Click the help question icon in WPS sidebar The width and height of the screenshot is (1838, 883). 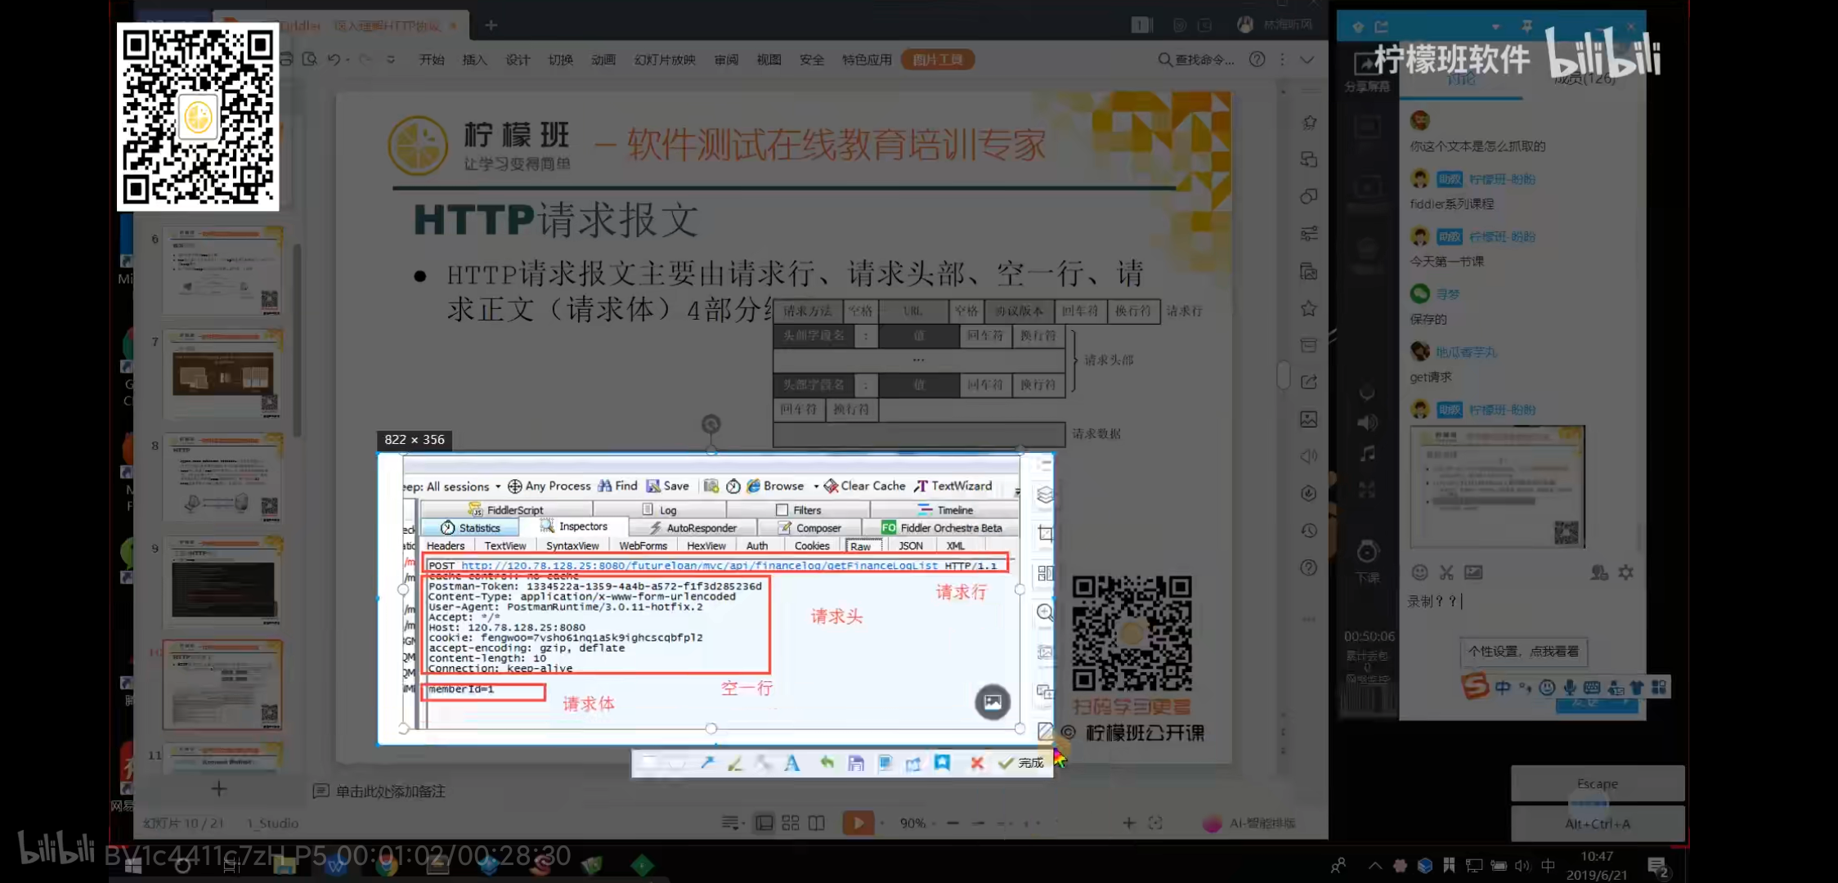(1309, 567)
